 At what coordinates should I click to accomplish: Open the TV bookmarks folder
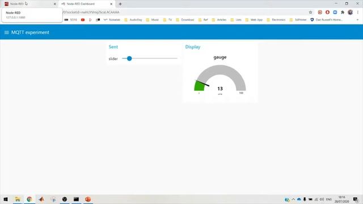tap(168, 20)
